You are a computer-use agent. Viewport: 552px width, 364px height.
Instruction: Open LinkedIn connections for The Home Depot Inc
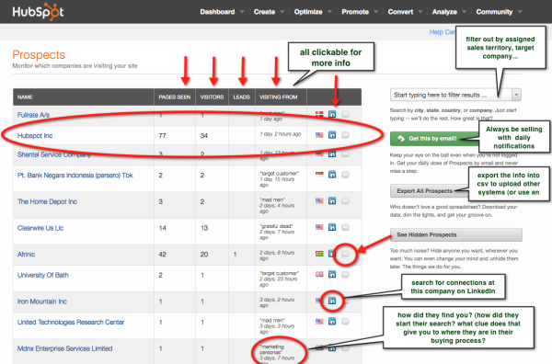click(332, 200)
